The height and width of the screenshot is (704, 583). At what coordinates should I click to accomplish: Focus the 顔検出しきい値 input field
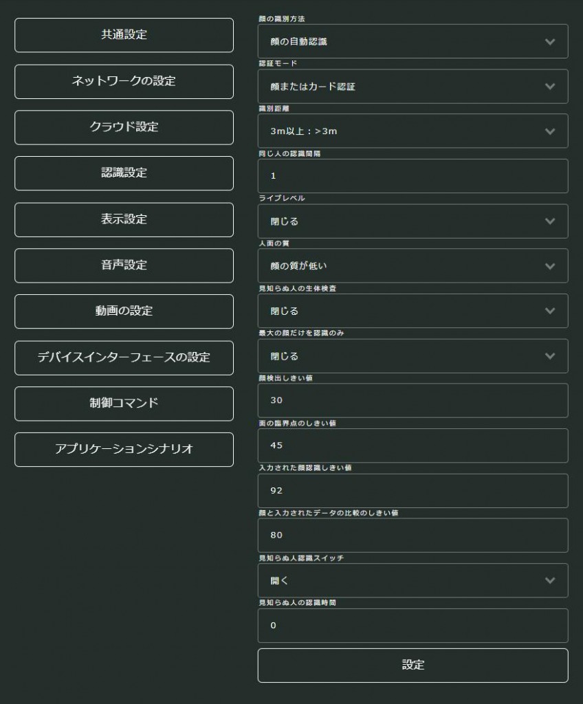click(x=412, y=400)
